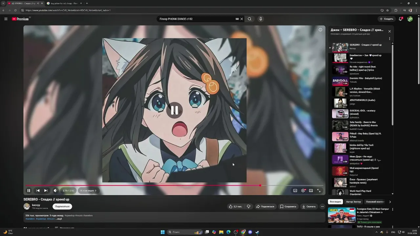Open options for the Jakarta video card
The height and width of the screenshot is (236, 420).
(x=392, y=209)
